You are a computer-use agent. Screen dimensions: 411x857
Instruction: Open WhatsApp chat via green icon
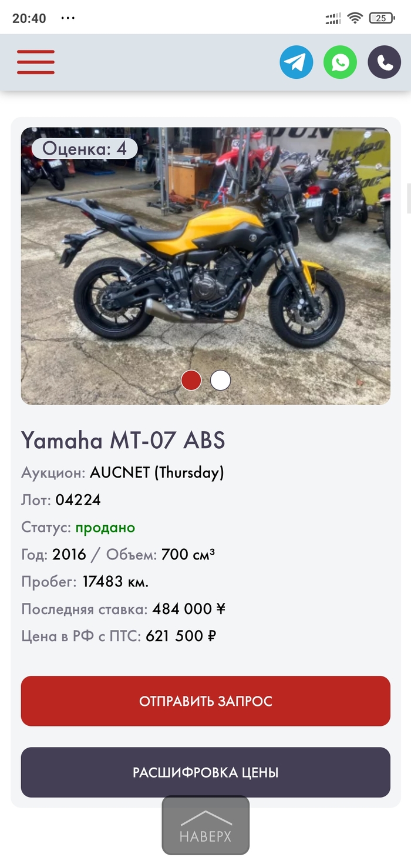[x=341, y=62]
